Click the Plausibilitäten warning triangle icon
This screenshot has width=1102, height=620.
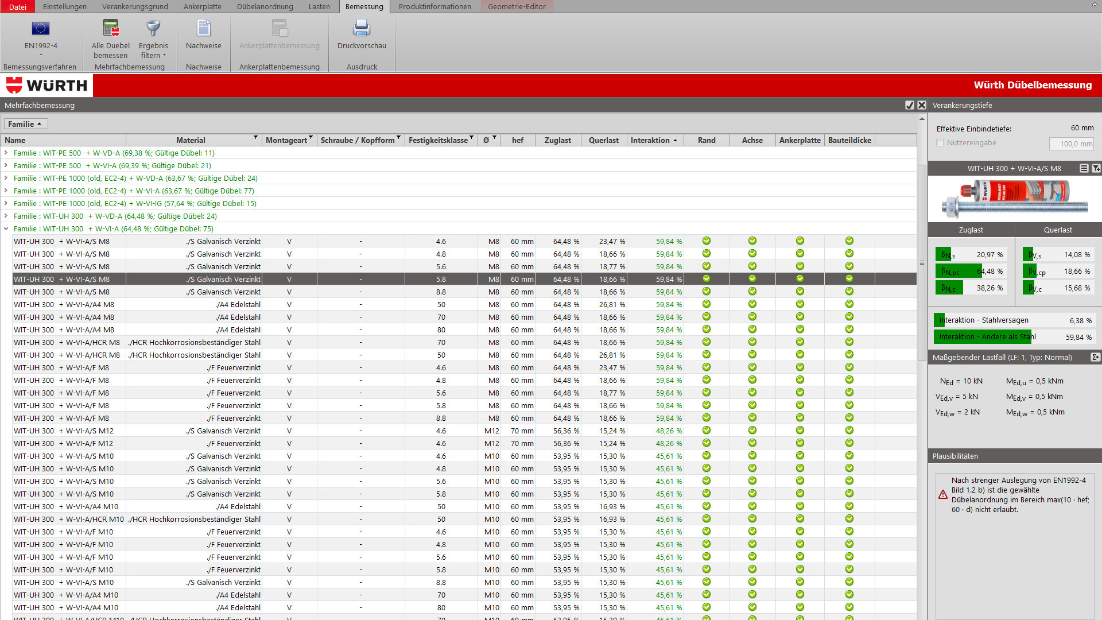tap(942, 495)
